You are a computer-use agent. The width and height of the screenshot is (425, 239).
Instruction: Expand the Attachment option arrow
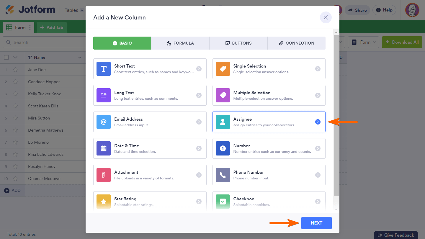(199, 175)
